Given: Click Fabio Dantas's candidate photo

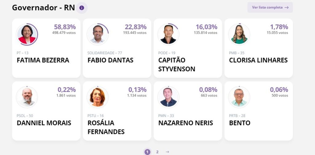Looking at the screenshot, I should pyautogui.click(x=98, y=34).
